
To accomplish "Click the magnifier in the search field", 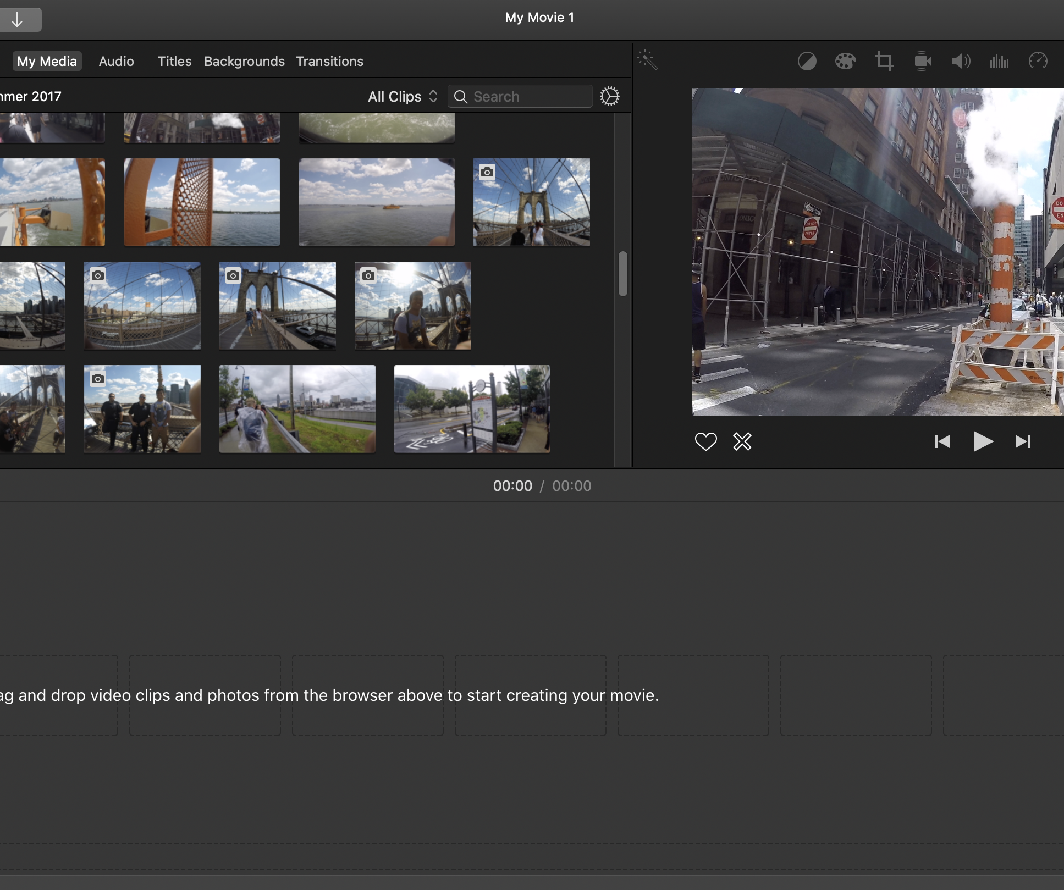I will pos(462,96).
